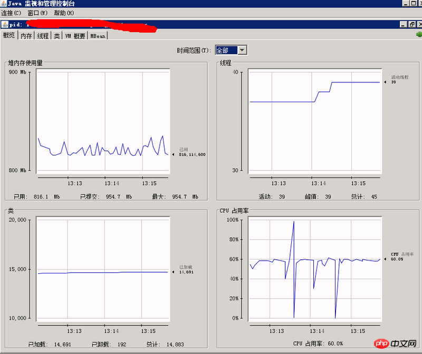Image resolution: width=422 pixels, height=354 pixels.
Task: Expand the 时间范围 dropdown
Action: [242, 50]
